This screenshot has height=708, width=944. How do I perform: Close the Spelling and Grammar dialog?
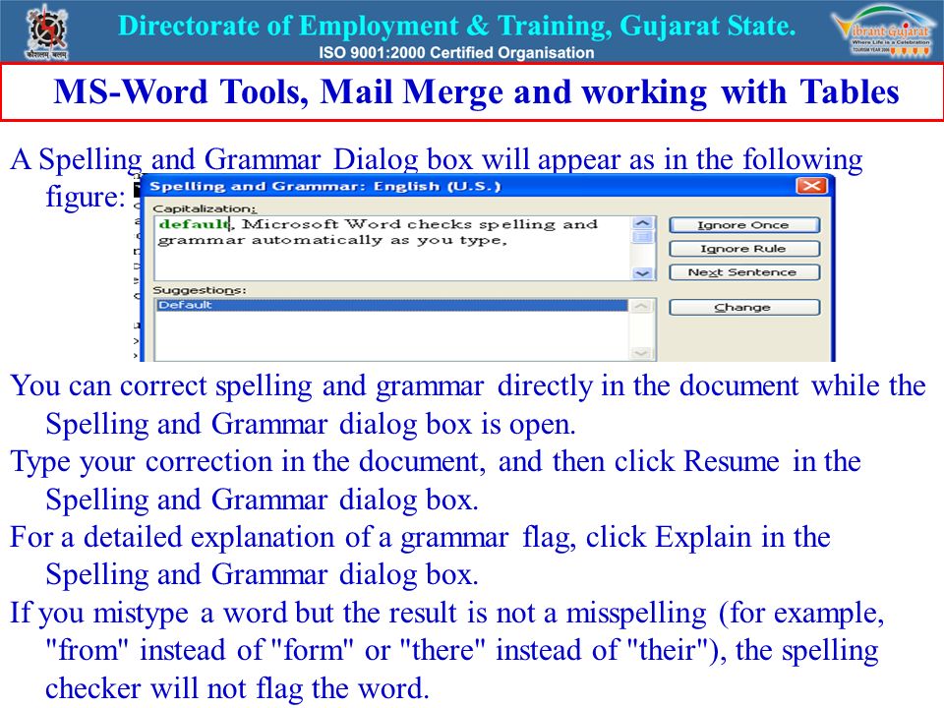click(810, 186)
